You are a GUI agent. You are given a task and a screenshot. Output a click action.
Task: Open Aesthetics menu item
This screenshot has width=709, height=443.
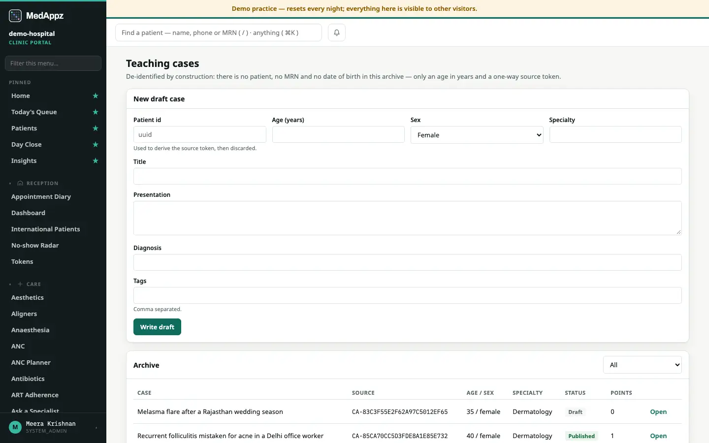coord(28,298)
